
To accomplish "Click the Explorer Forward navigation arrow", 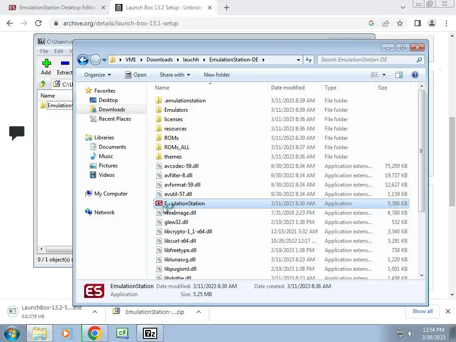I will 95,60.
